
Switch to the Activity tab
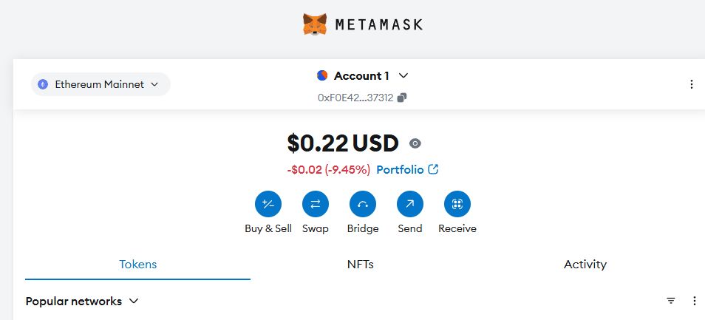click(x=585, y=264)
